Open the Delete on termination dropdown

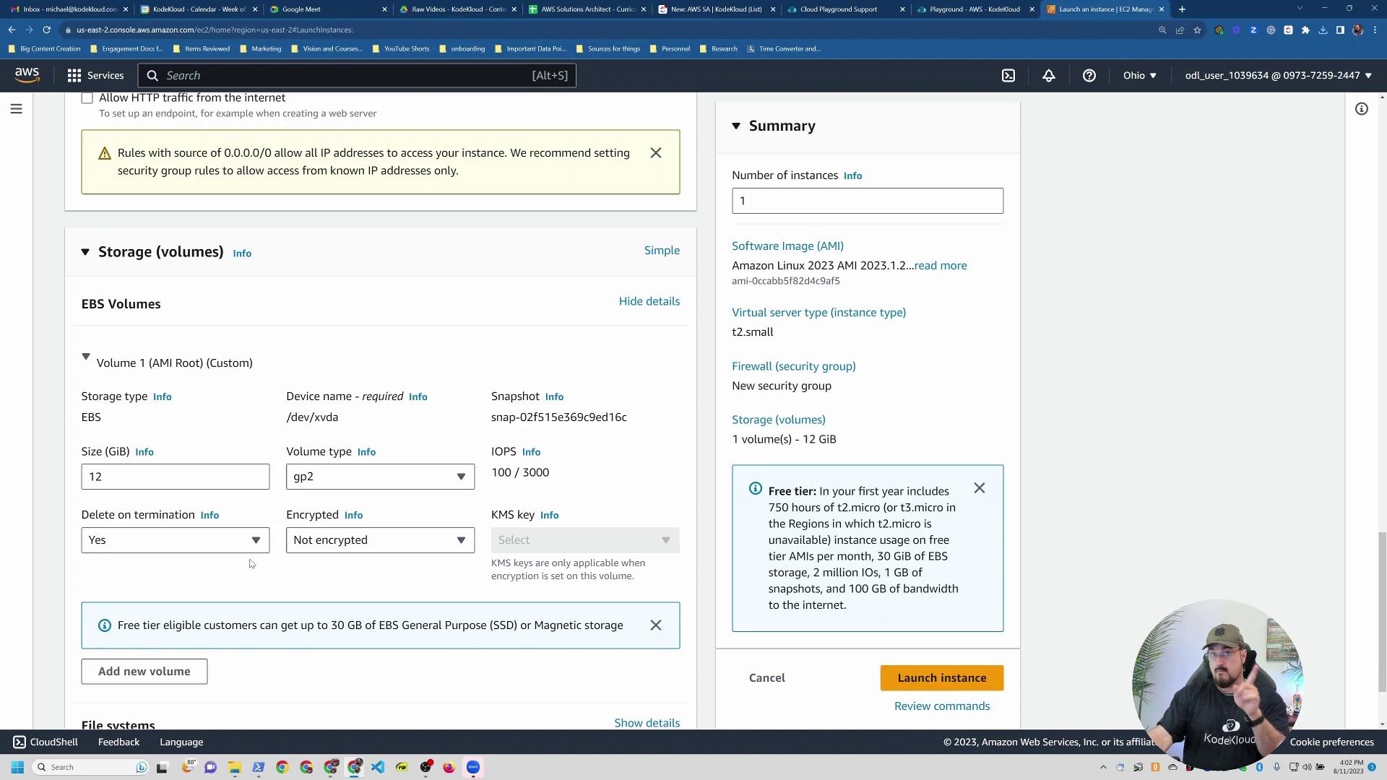175,540
